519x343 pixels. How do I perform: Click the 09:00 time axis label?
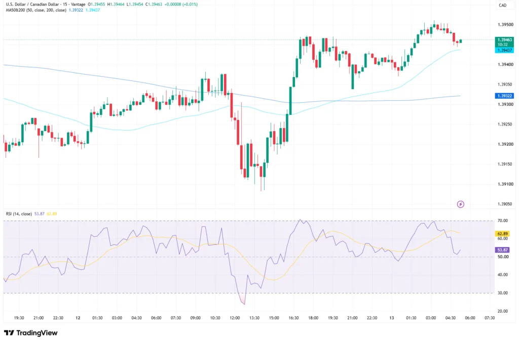click(x=195, y=318)
